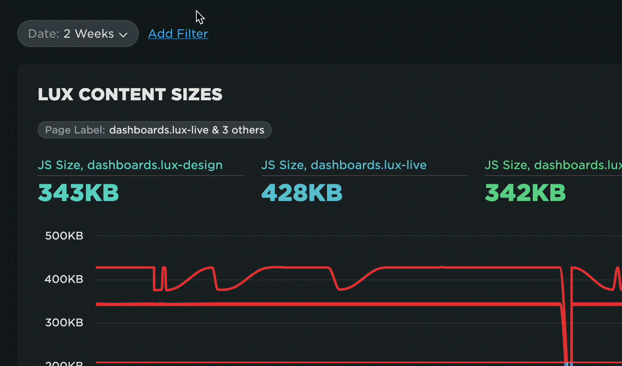This screenshot has width=622, height=366.
Task: Click the 400KB axis label
Action: (x=64, y=279)
